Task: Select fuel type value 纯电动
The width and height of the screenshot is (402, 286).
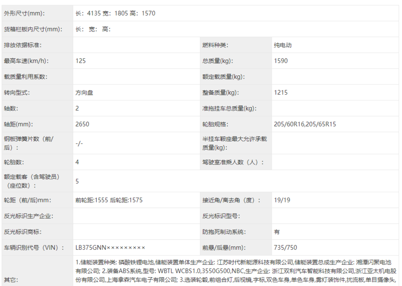Action: pyautogui.click(x=282, y=45)
